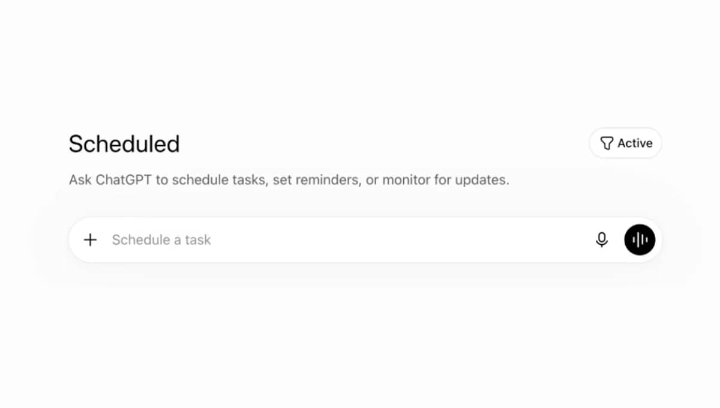Click the funnel filter icon
Screen dimensions: 720x408
click(607, 143)
